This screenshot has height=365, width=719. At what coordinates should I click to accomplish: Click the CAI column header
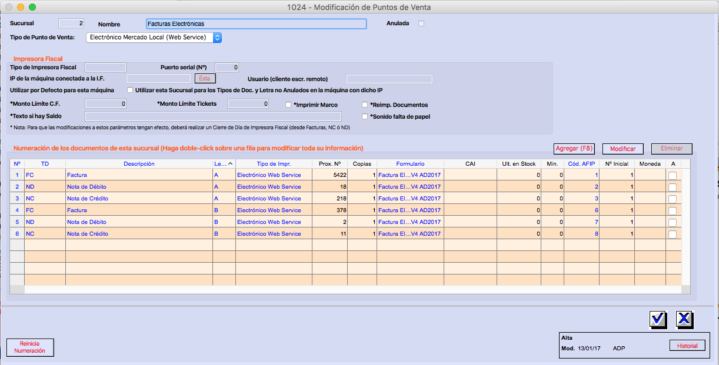[470, 164]
